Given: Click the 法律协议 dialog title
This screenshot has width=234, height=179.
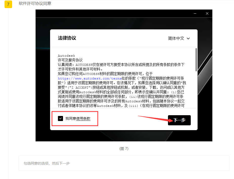Looking at the screenshot, I should [67, 38].
